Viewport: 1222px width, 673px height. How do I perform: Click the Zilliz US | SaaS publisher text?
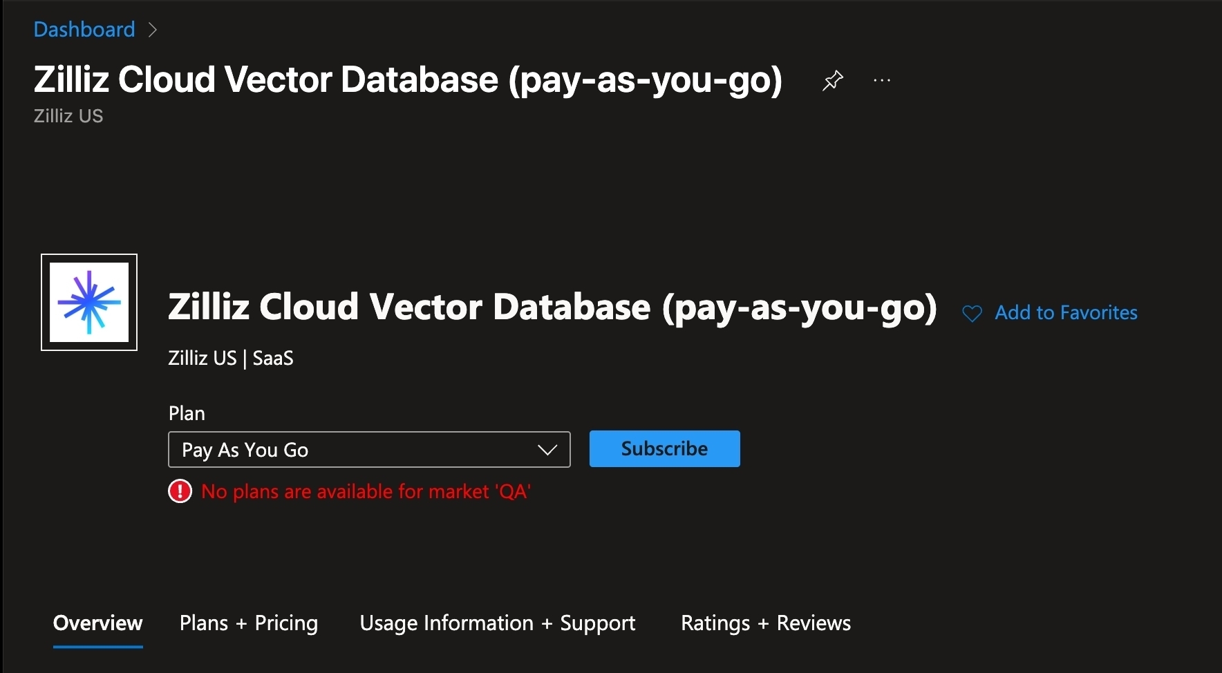click(231, 358)
